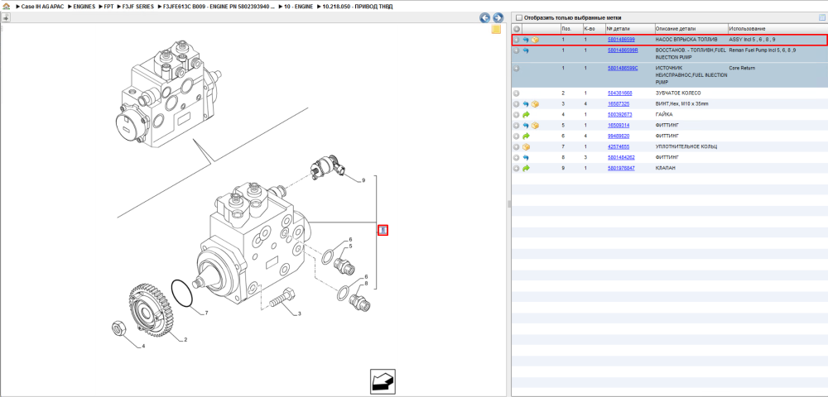The image size is (828, 397).
Task: Open part number link 5801484262
Action: [621, 158]
